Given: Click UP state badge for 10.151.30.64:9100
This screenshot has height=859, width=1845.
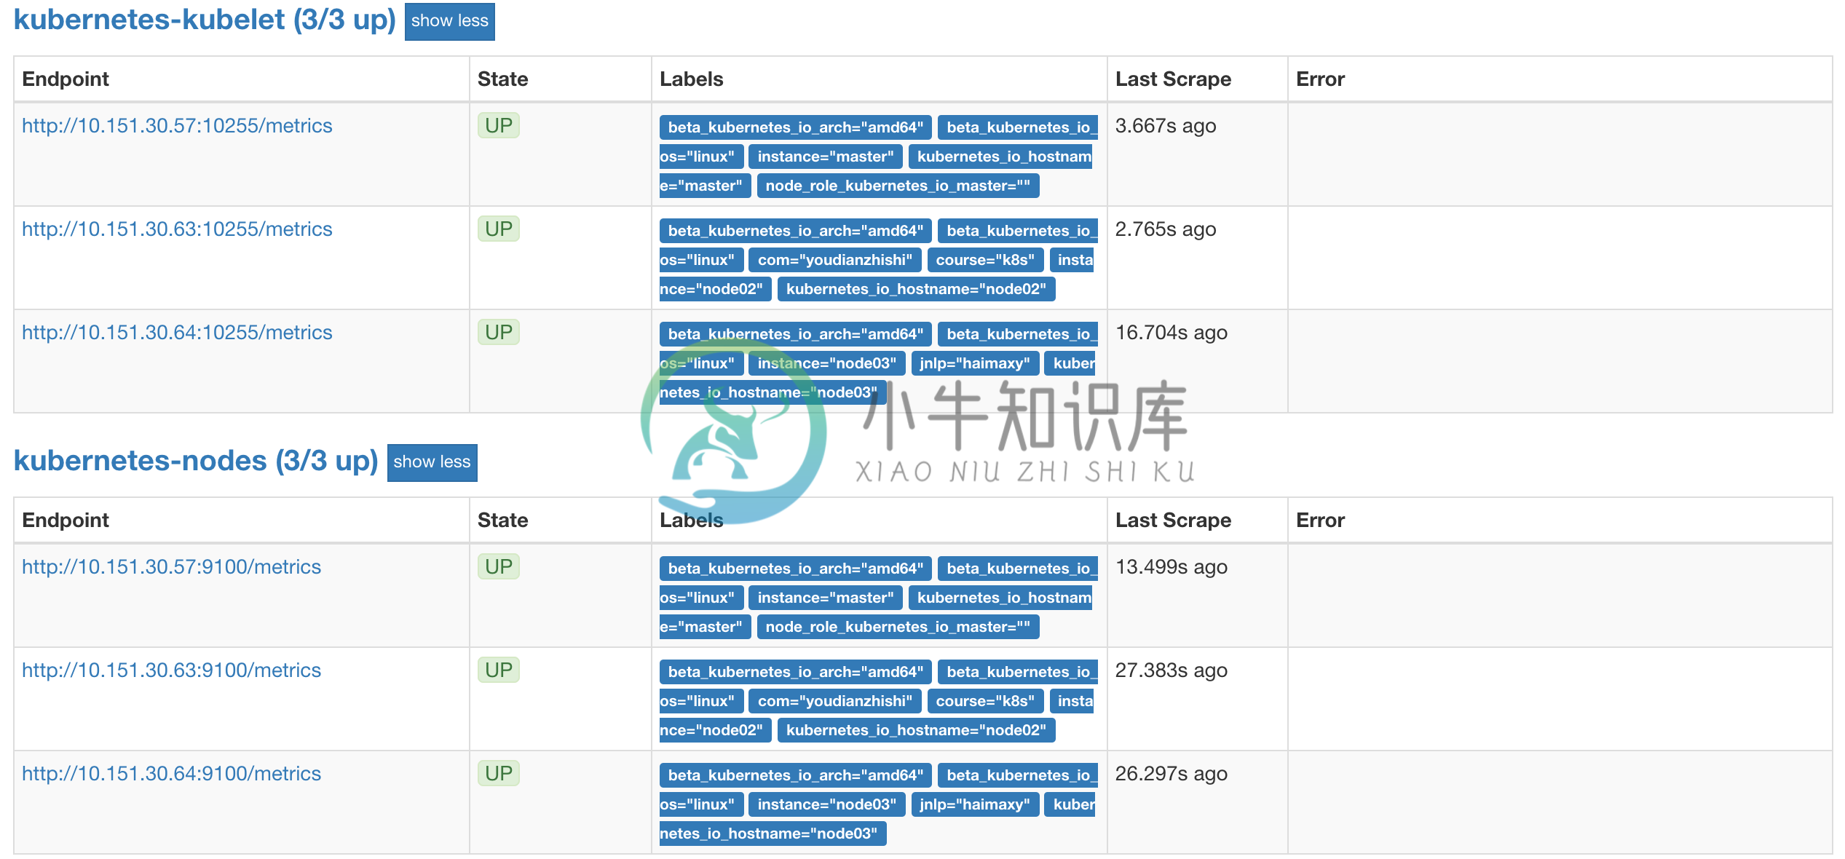Looking at the screenshot, I should point(499,774).
